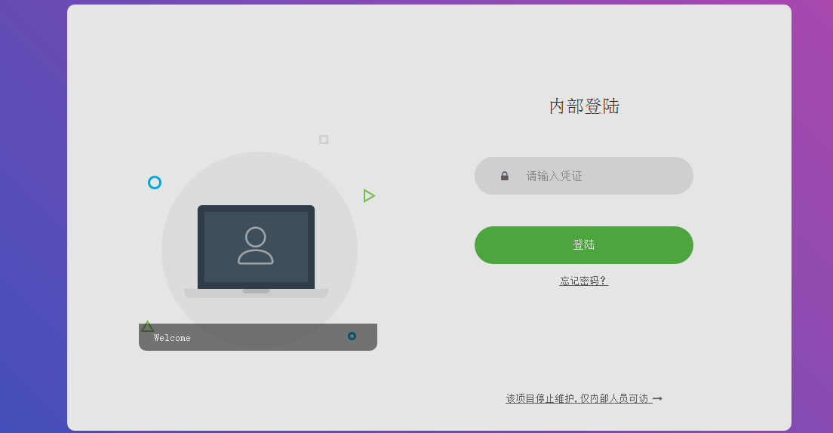Image resolution: width=833 pixels, height=433 pixels.
Task: Click the teal dot in Welcome bar
Action: (x=352, y=336)
